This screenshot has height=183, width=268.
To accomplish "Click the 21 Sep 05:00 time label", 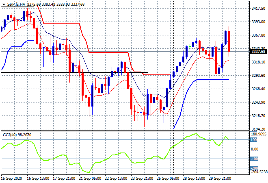I will coord(90,179).
